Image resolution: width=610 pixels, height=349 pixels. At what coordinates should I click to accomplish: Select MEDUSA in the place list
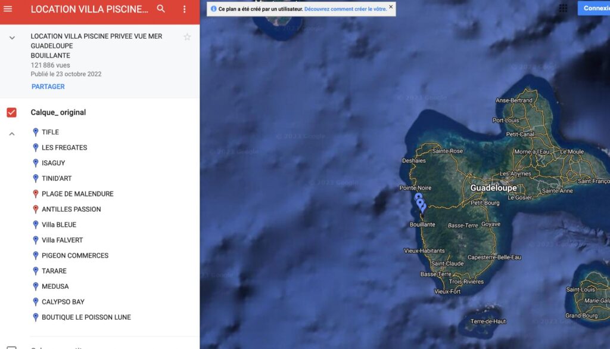[55, 286]
